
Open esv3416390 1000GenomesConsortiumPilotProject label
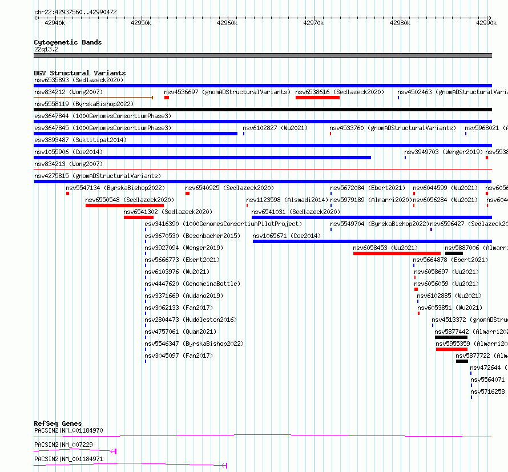(x=223, y=224)
